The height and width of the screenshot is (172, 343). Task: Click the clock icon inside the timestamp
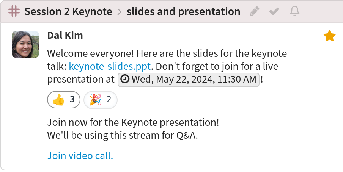[x=125, y=79]
